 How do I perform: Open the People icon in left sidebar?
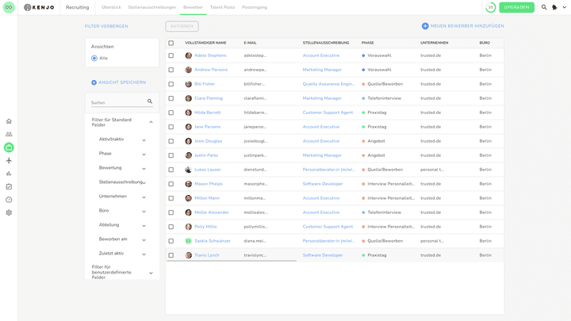coord(9,135)
